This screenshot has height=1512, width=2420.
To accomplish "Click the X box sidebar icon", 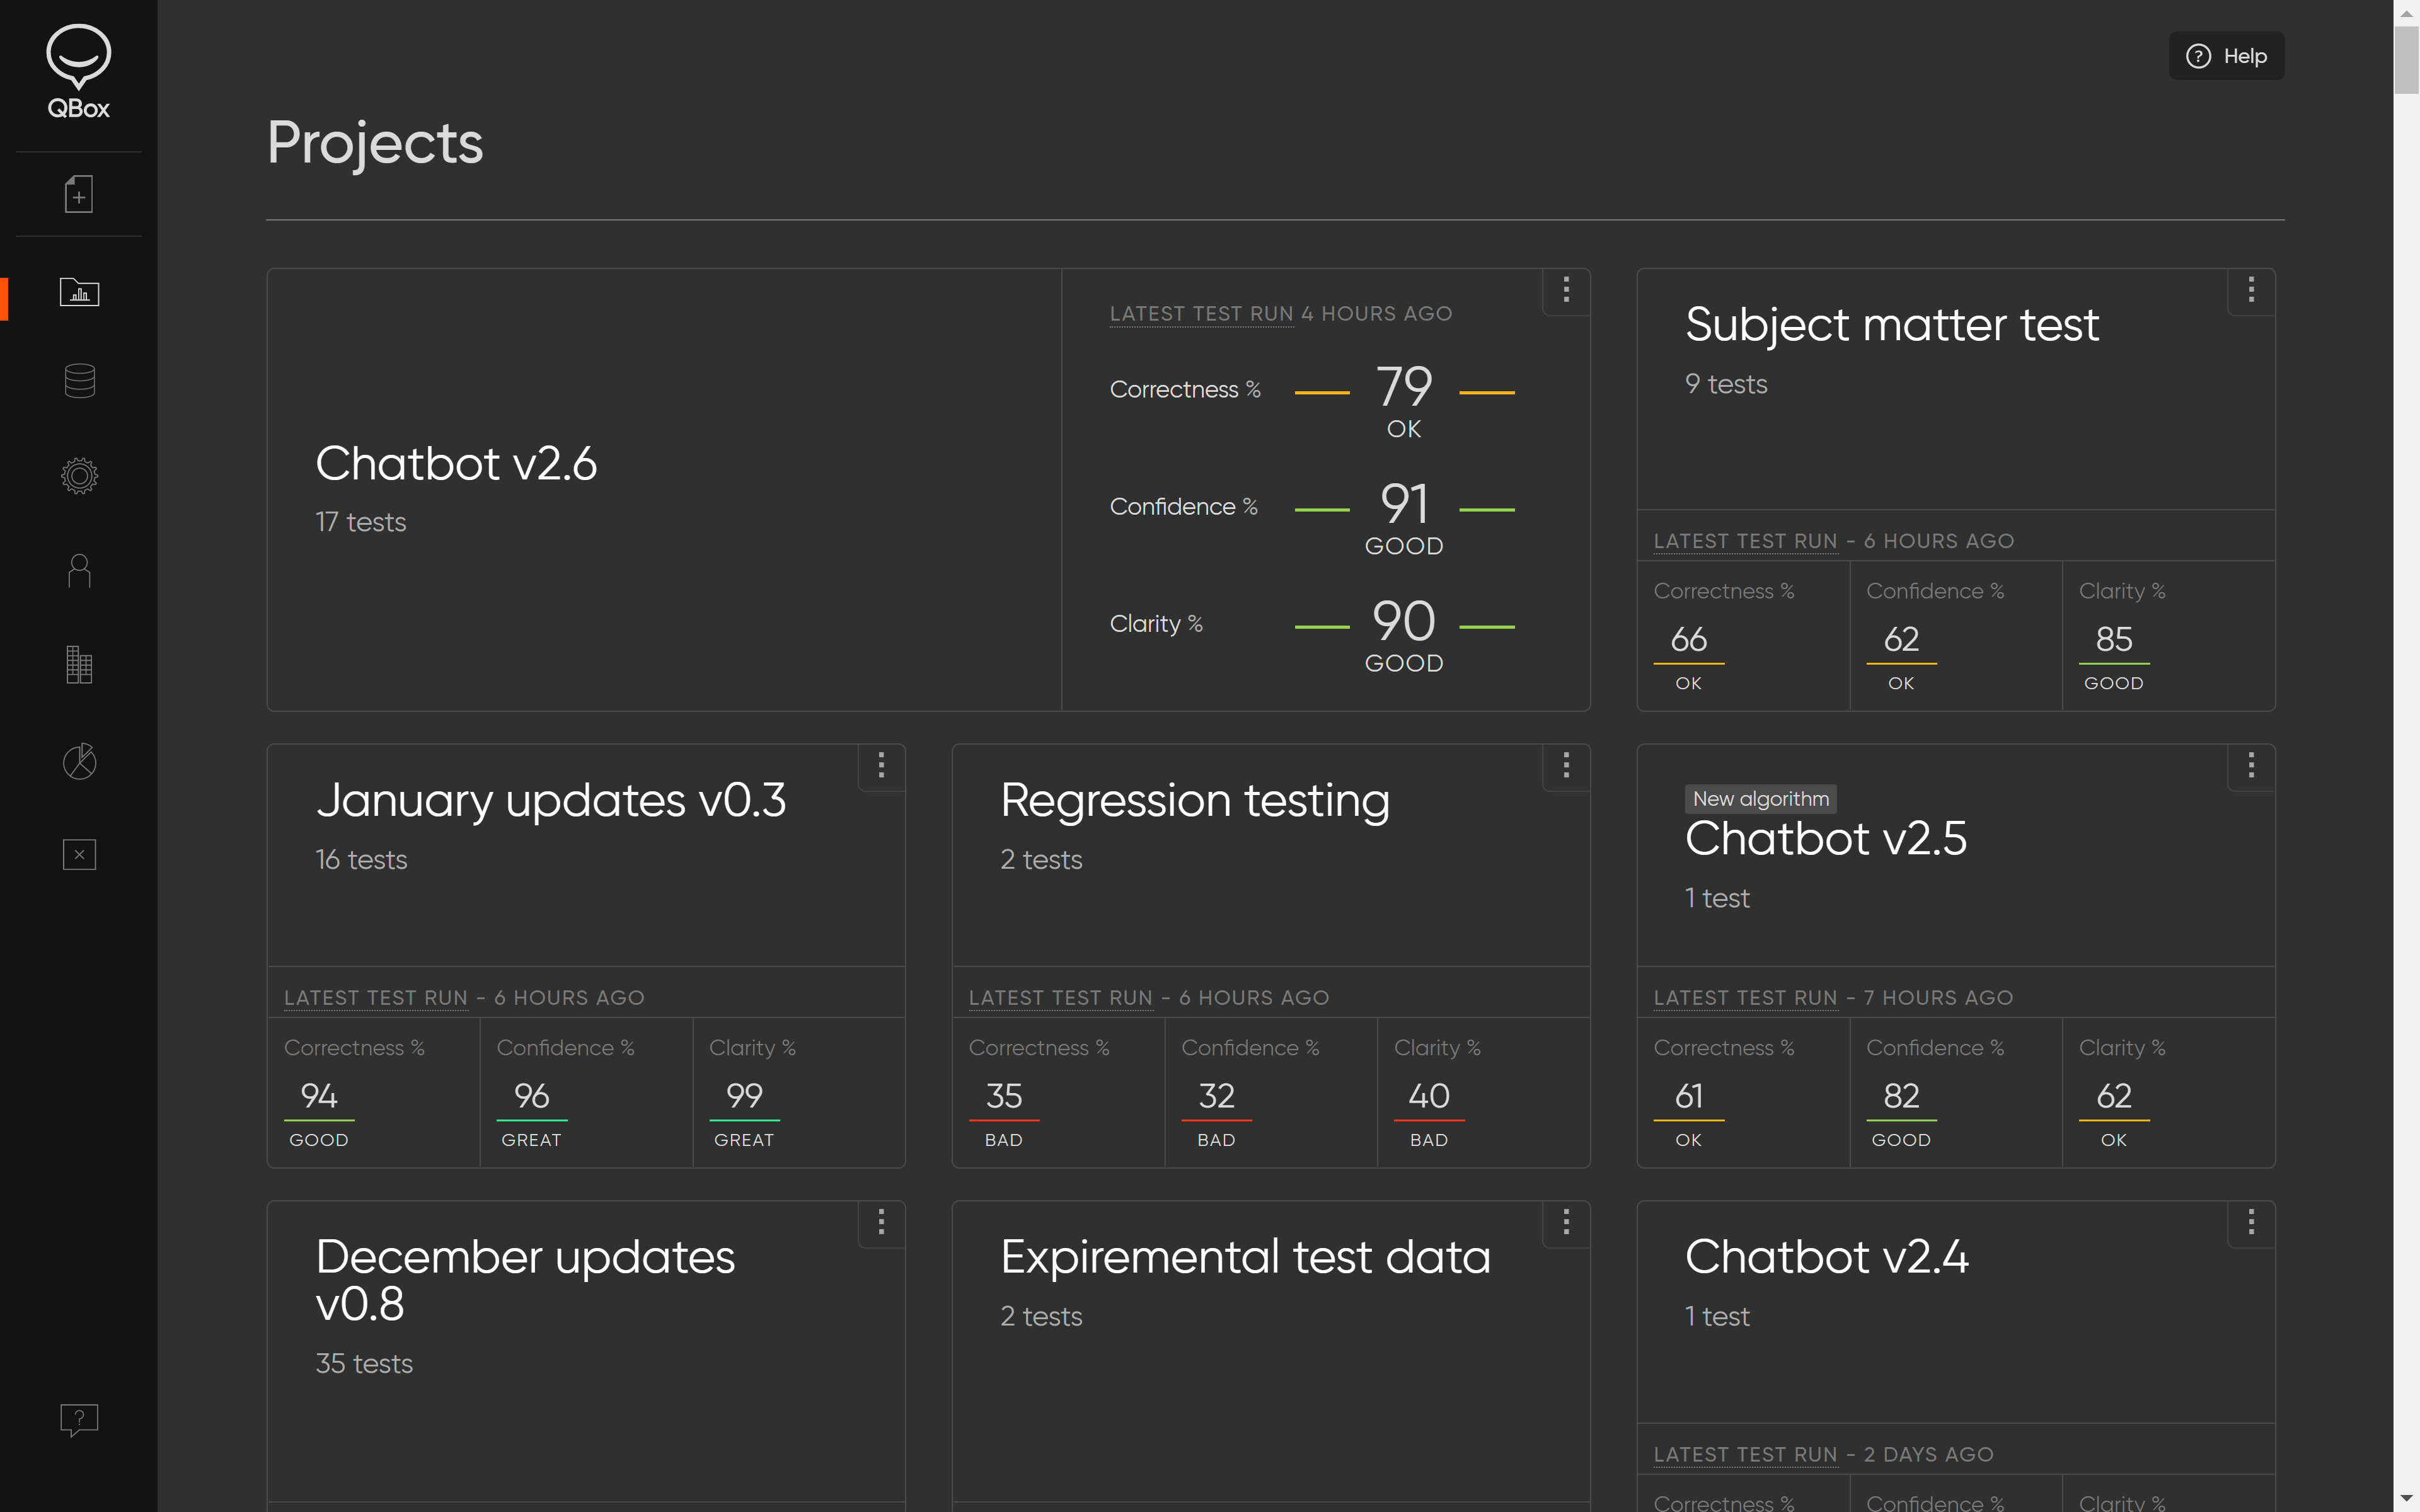I will (79, 855).
